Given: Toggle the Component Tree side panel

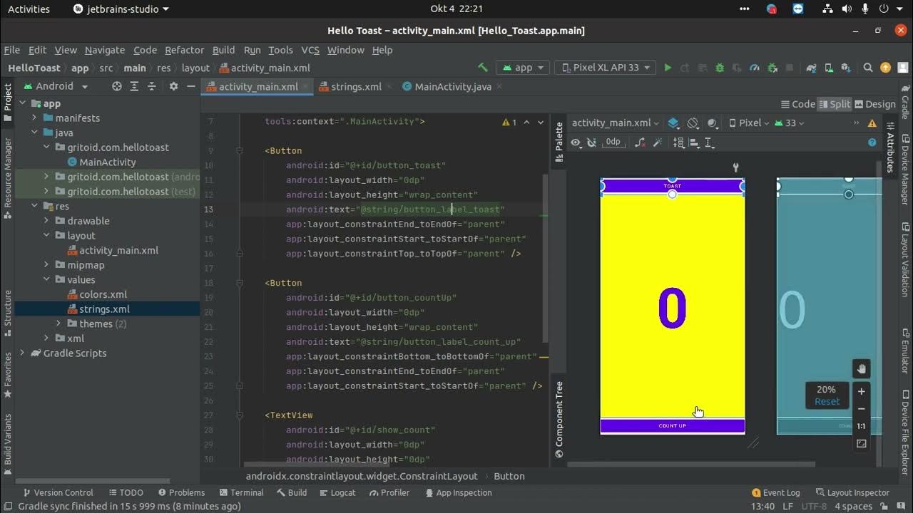Looking at the screenshot, I should coord(559,419).
